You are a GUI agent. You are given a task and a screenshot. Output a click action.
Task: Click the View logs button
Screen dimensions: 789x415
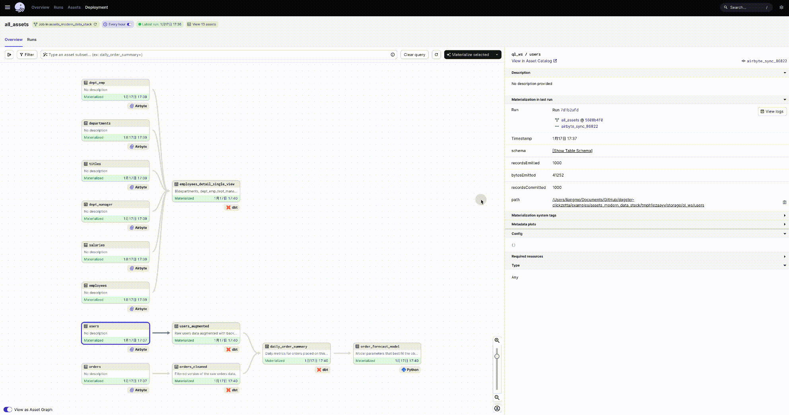pyautogui.click(x=772, y=111)
